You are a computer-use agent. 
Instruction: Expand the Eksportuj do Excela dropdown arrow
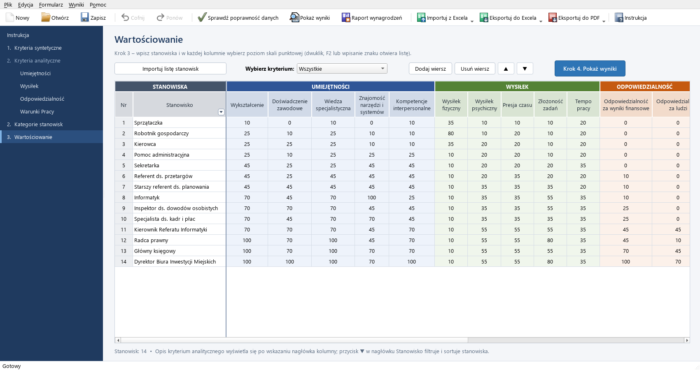pyautogui.click(x=541, y=21)
